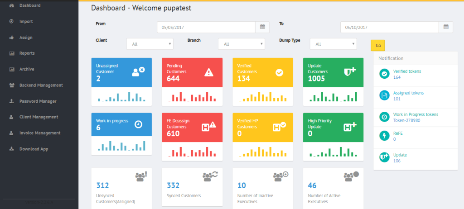464x209 pixels.
Task: Click the Pending Customers warning triangle icon
Action: point(209,72)
